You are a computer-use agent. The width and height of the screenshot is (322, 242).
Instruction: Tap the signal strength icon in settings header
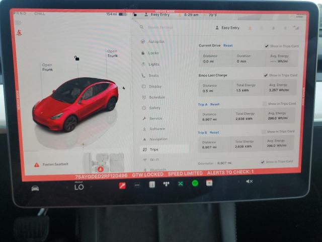tap(296, 28)
